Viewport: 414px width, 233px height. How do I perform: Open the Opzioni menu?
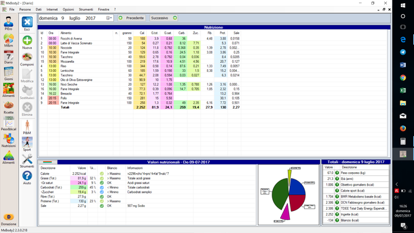pyautogui.click(x=68, y=9)
